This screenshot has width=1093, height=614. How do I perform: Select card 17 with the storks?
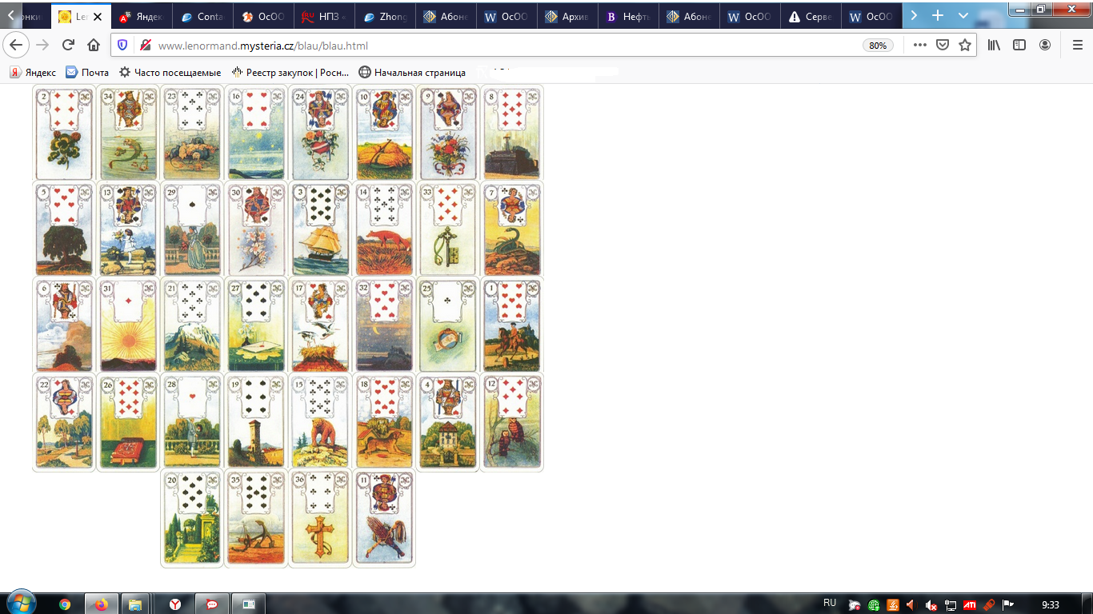320,325
